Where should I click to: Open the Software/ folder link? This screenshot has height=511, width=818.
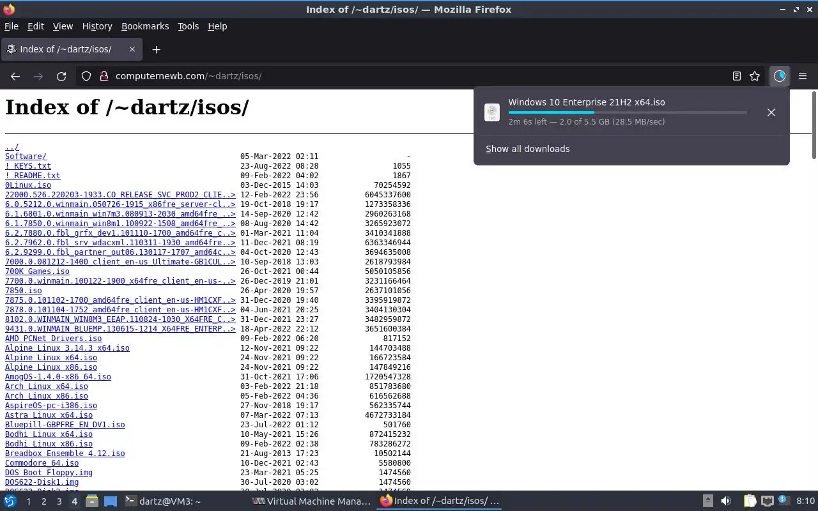(x=26, y=156)
